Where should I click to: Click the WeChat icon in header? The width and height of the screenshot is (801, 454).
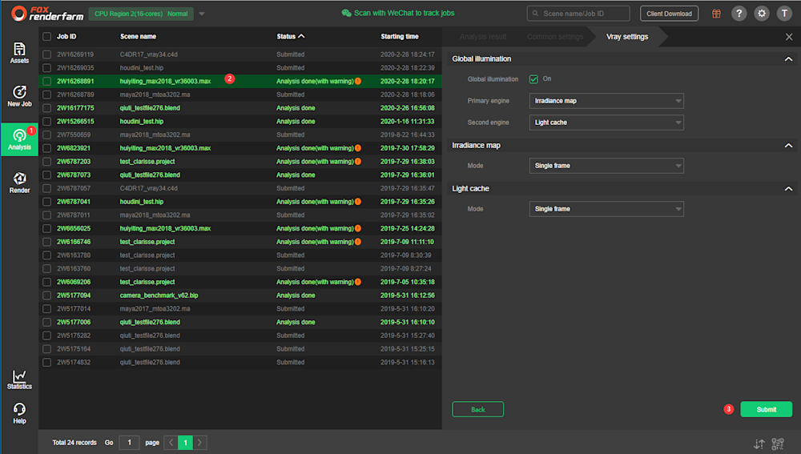pos(346,14)
